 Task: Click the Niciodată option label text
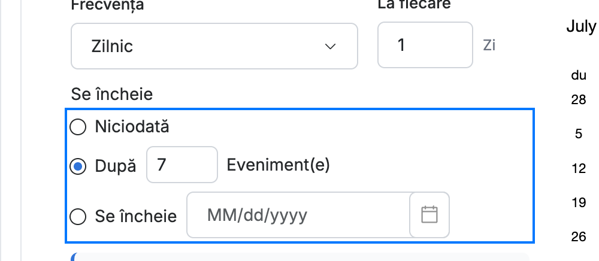(132, 127)
